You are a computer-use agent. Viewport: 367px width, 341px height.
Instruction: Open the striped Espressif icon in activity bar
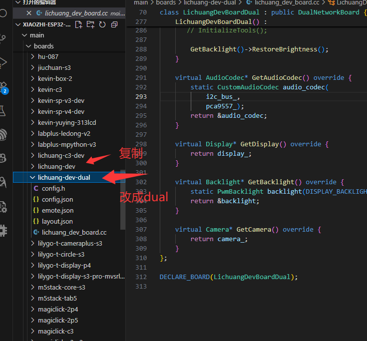coord(3,134)
